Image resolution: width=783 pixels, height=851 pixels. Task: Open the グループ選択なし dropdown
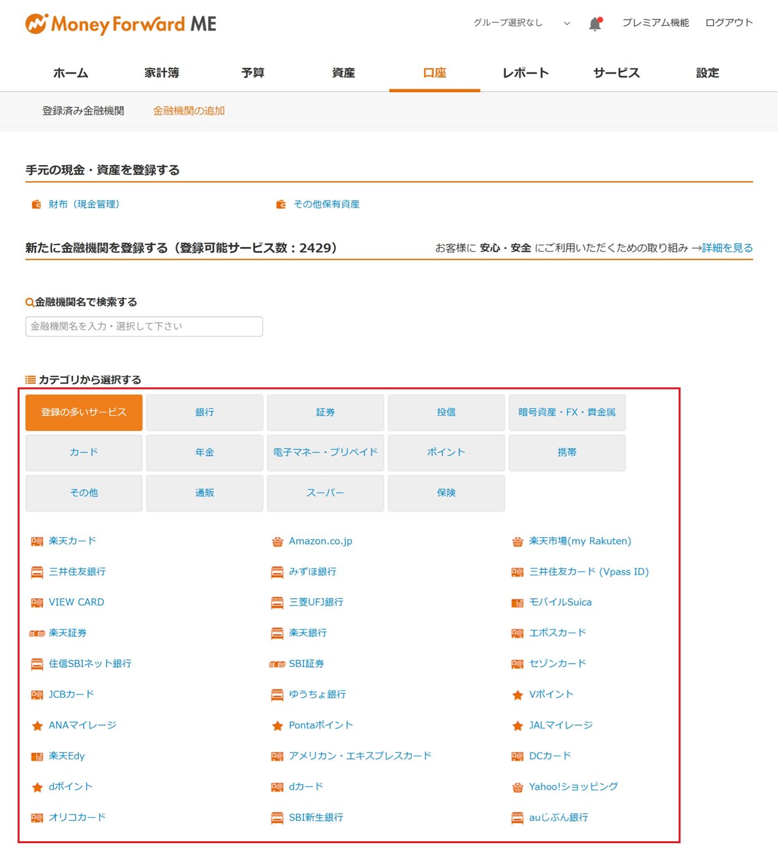521,23
